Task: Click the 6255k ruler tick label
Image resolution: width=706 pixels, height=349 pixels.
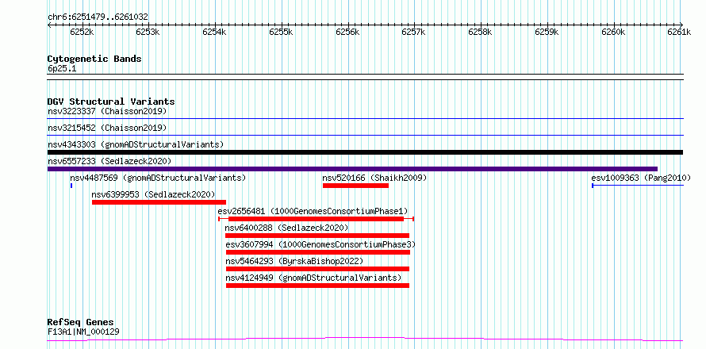Action: 281,32
